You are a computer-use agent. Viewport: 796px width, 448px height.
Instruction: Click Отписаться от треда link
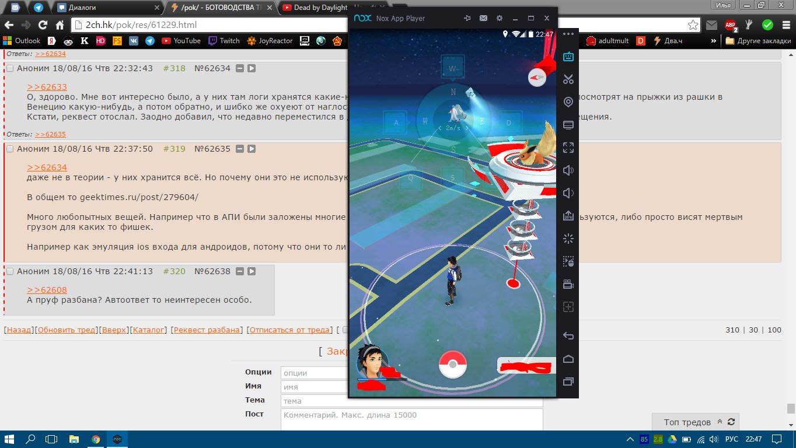(289, 330)
